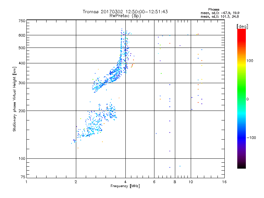Click the x-axis '16' tick label
This screenshot has width=264, height=198.
coord(224,182)
